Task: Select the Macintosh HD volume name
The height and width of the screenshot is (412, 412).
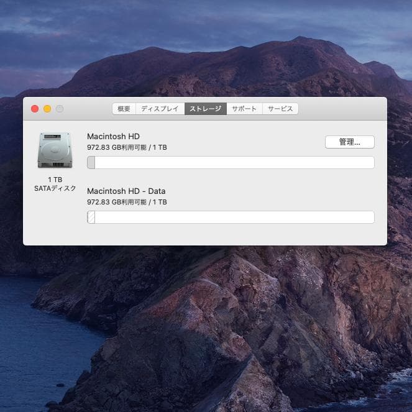Action: pyautogui.click(x=113, y=136)
